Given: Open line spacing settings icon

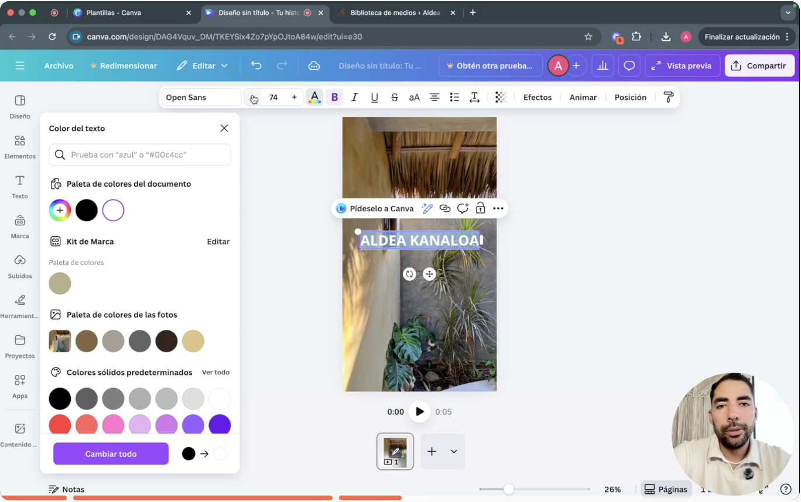Looking at the screenshot, I should pos(474,98).
